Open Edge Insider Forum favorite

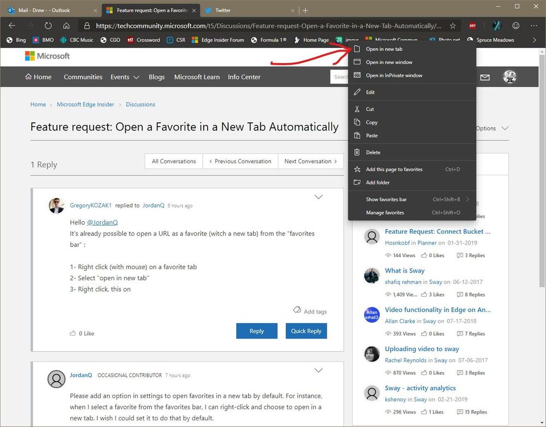[218, 40]
